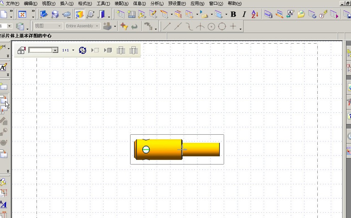Open the 装配(A) menu
Screen dimensions: 351x218
pos(122,4)
